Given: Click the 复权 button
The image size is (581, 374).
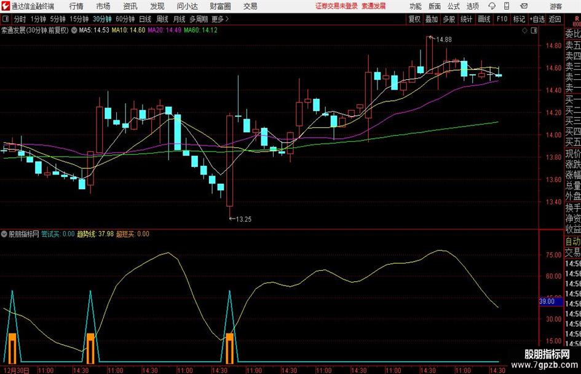Looking at the screenshot, I should click(414, 19).
